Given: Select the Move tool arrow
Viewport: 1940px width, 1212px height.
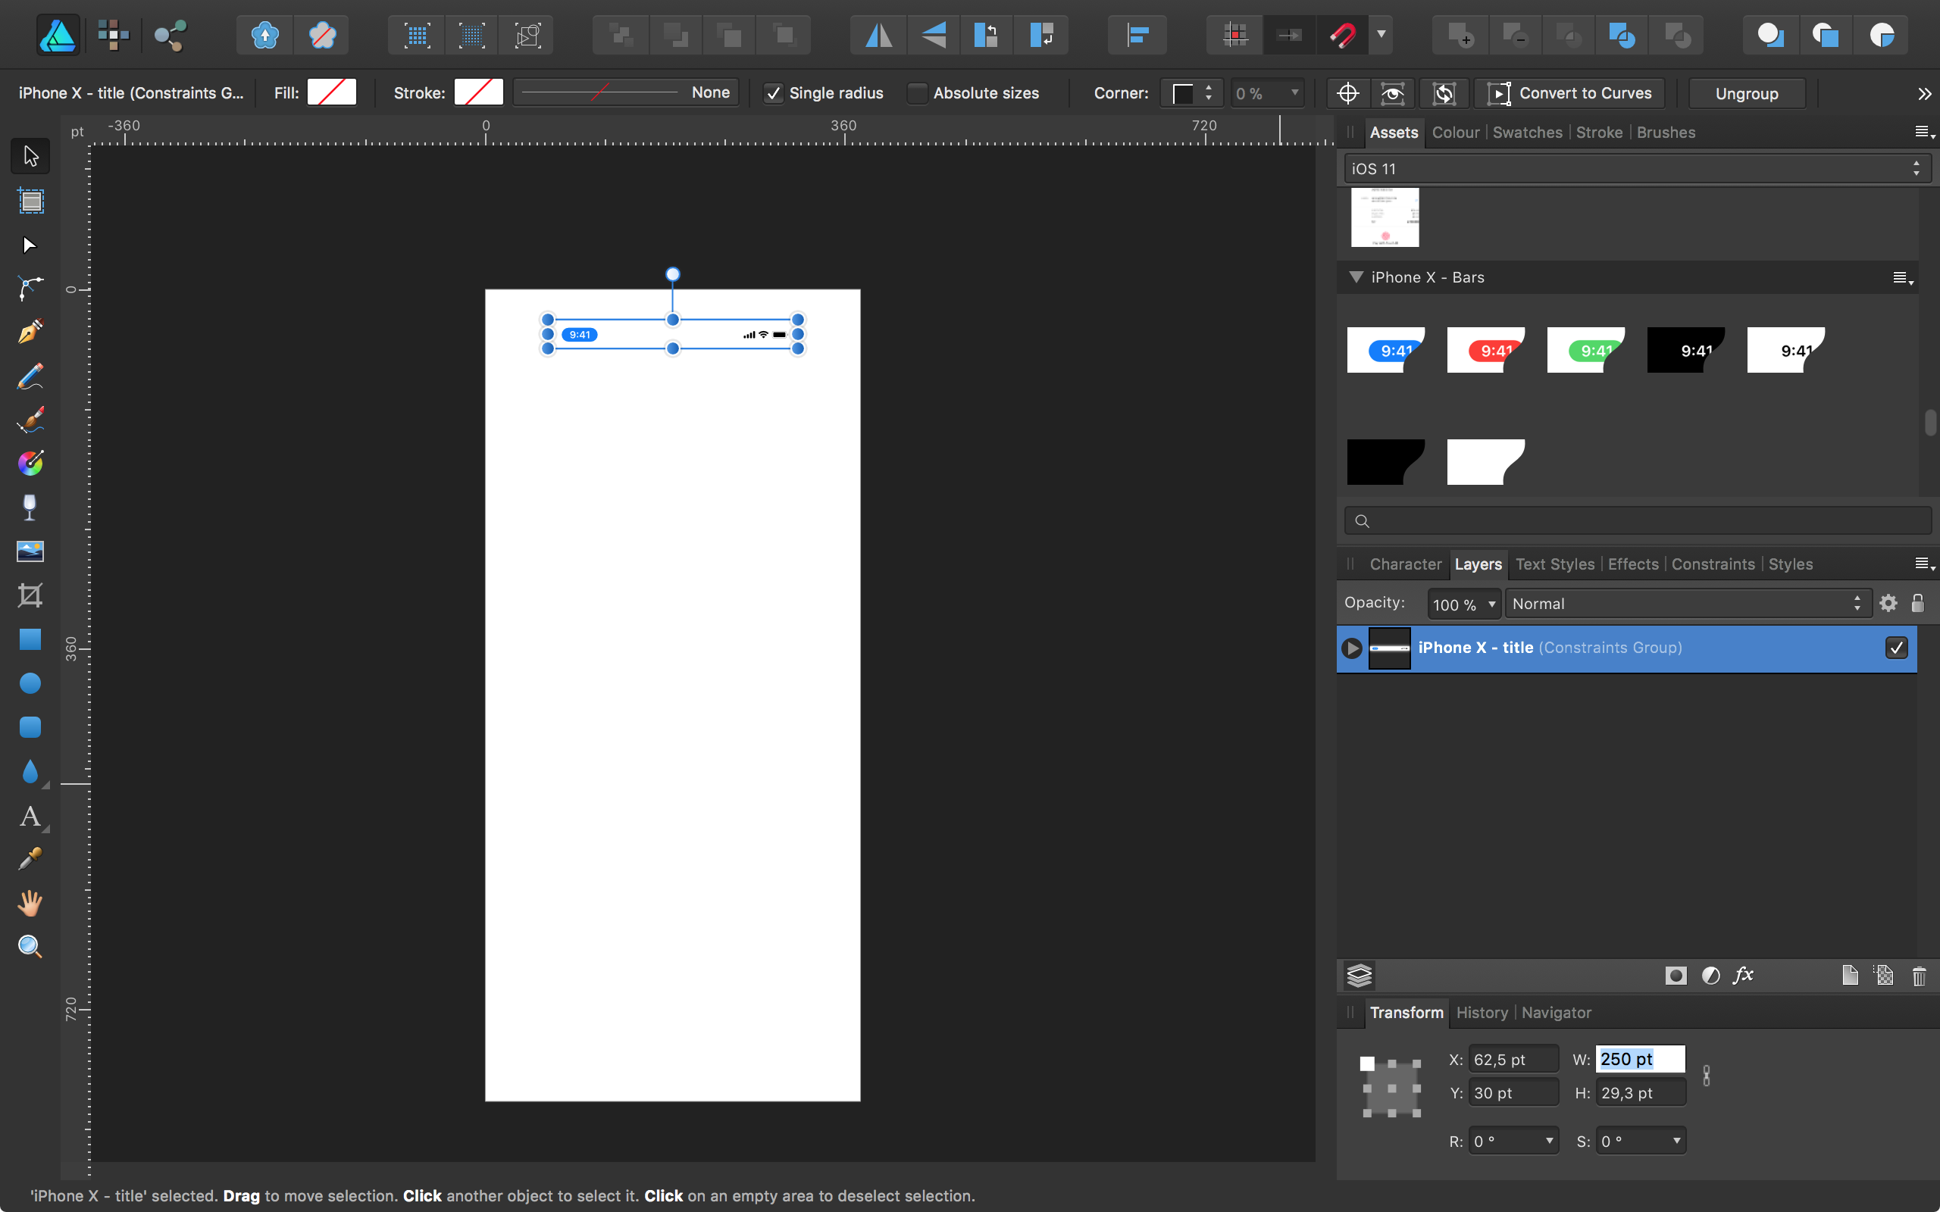Looking at the screenshot, I should click(30, 155).
